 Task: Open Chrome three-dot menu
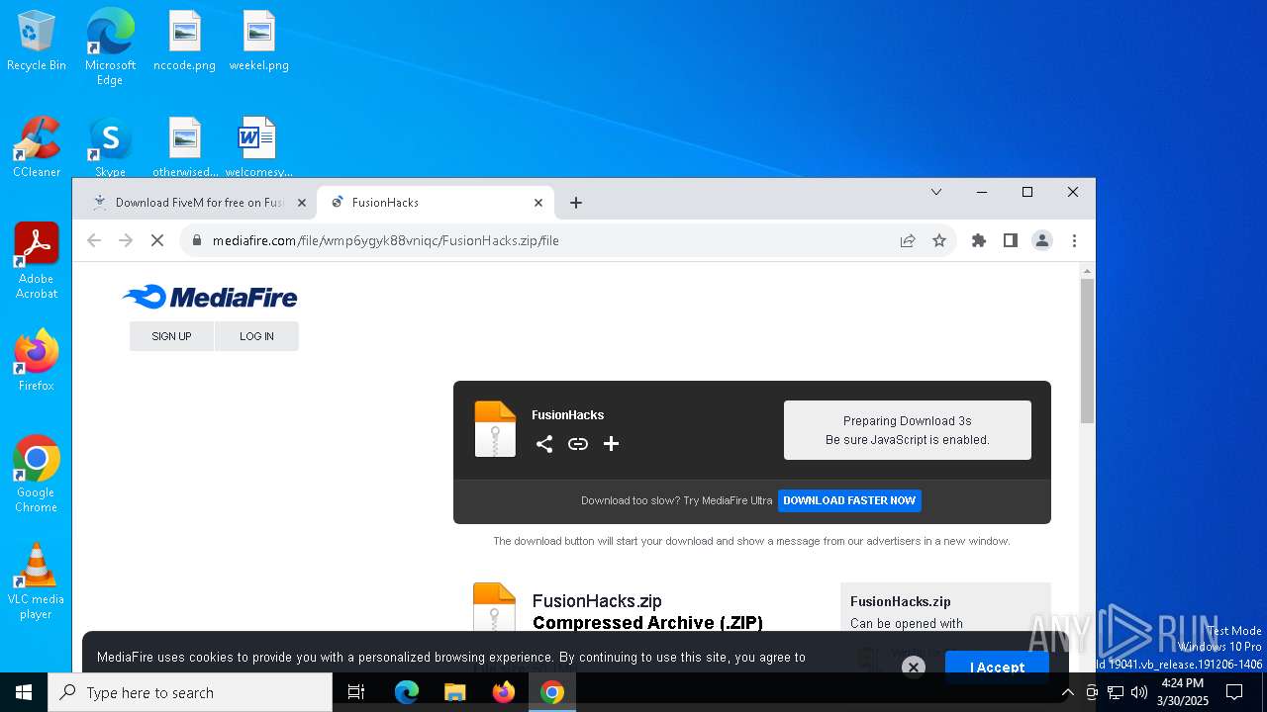tap(1074, 240)
